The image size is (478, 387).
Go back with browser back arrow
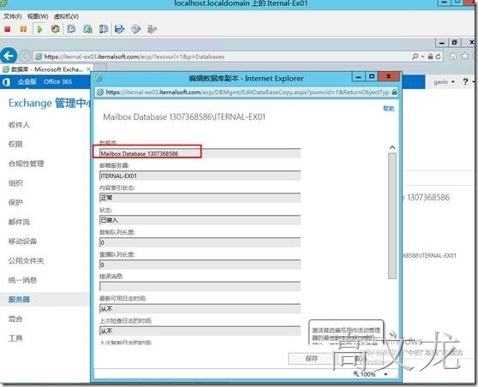click(x=9, y=56)
